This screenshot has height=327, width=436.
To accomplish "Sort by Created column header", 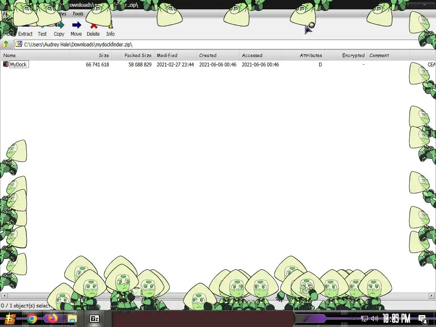I will pyautogui.click(x=218, y=55).
